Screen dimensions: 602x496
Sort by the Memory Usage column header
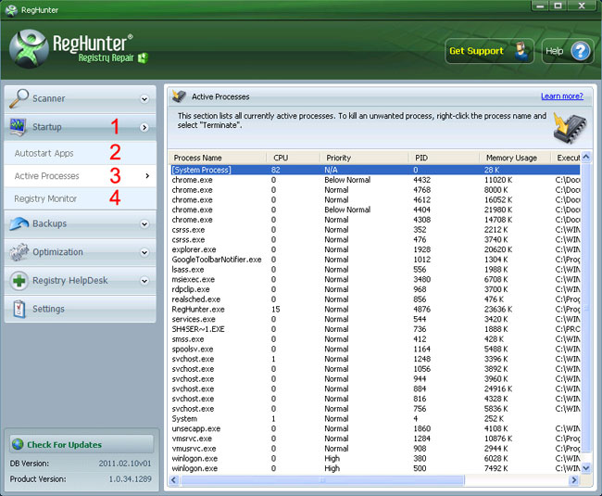(x=511, y=158)
